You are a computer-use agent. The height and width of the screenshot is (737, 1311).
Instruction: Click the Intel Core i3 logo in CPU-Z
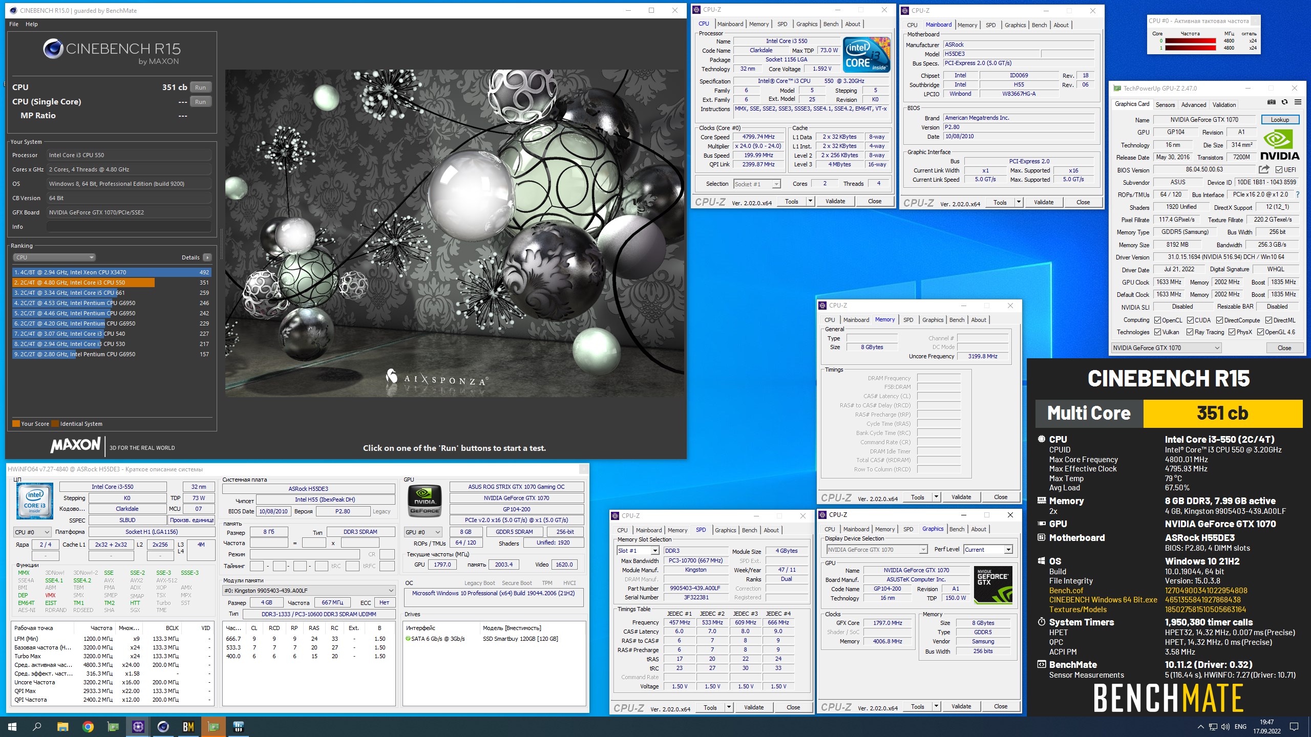coord(866,54)
